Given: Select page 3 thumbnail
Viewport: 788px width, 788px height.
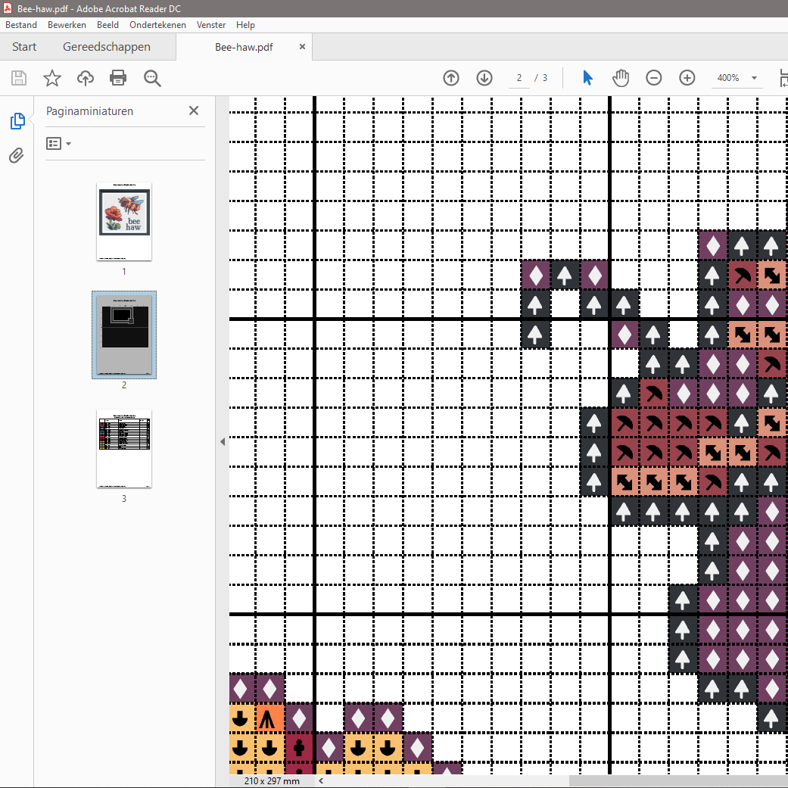Looking at the screenshot, I should [124, 449].
